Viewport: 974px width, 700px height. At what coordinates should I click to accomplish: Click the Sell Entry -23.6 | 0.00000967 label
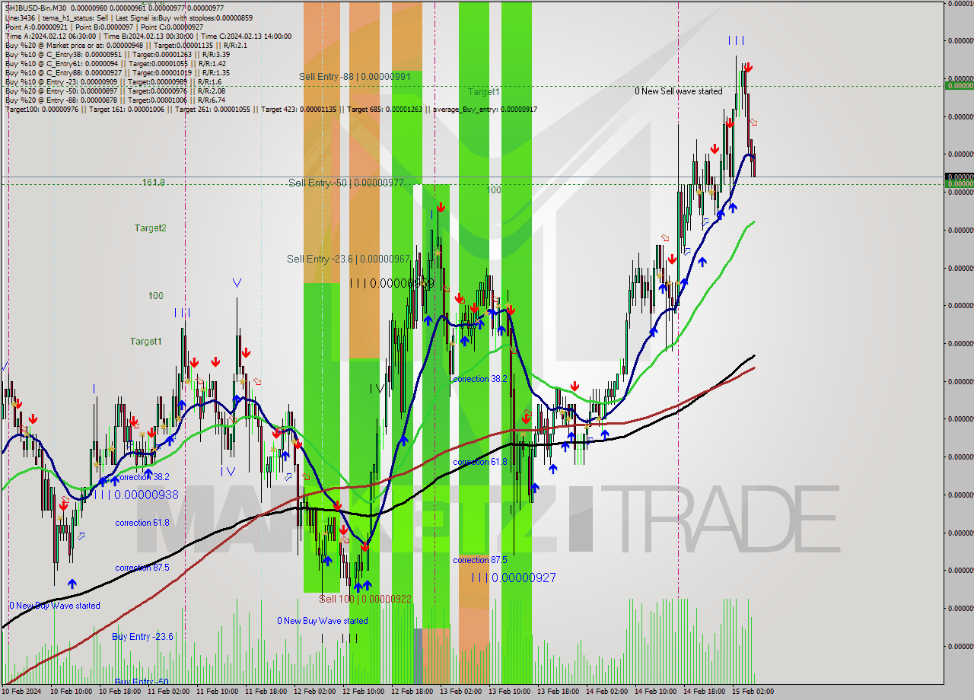(x=350, y=259)
